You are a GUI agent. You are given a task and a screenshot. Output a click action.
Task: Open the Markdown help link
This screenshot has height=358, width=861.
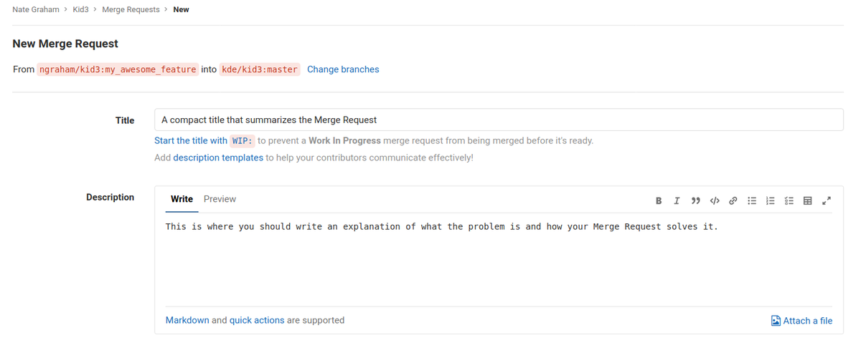187,320
